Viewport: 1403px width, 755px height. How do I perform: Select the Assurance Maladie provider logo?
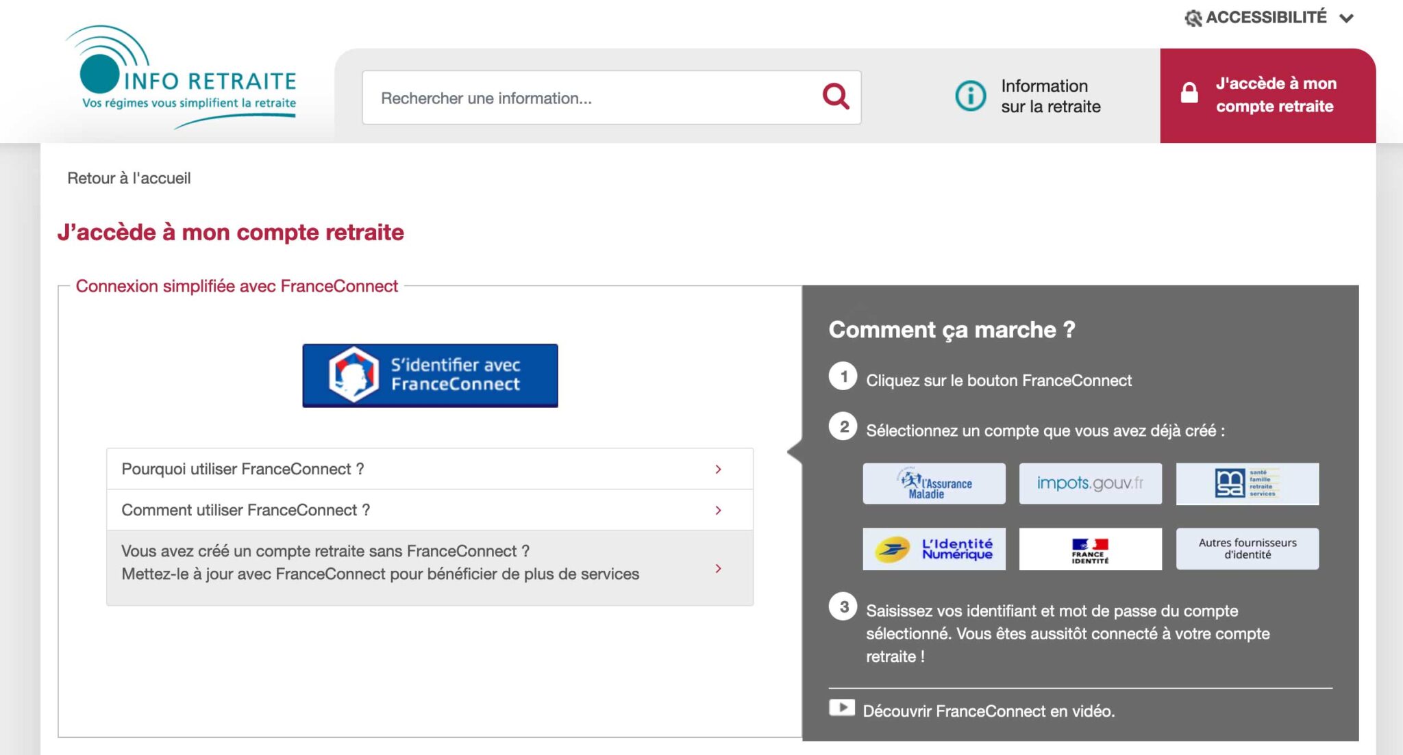934,483
